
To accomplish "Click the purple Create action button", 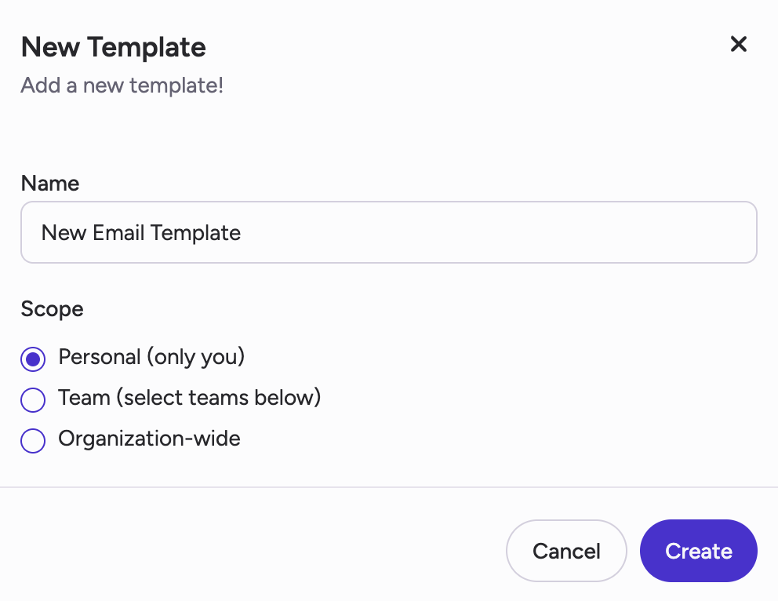I will coord(697,550).
